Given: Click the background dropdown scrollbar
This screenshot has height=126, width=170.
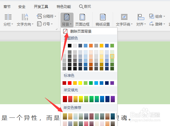Looking at the screenshot, I should (x=117, y=116).
